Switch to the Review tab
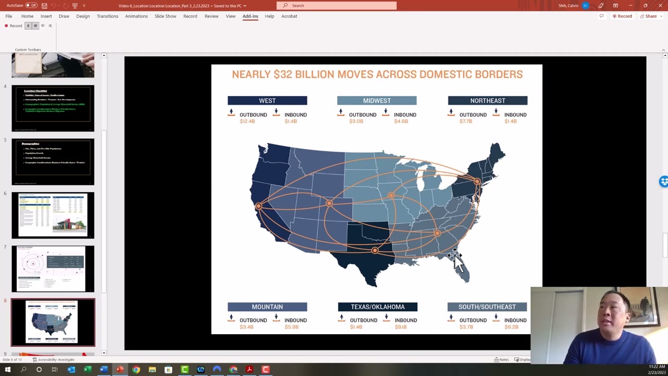 click(x=211, y=16)
